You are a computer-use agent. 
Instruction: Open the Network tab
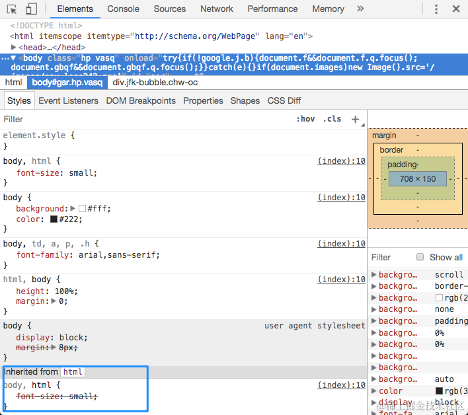216,9
